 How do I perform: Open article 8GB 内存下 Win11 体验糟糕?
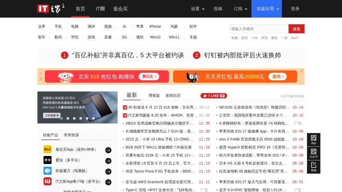pos(159,147)
